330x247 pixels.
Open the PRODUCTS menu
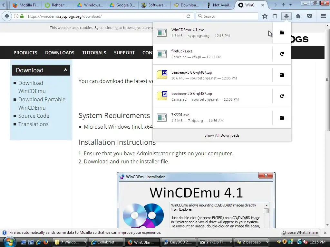(25, 53)
